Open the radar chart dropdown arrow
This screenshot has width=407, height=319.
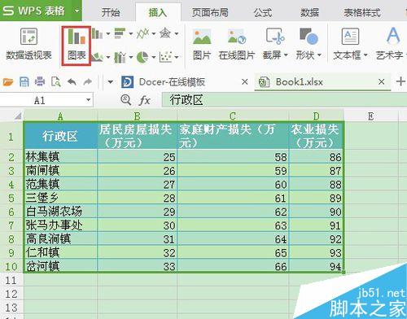177,34
